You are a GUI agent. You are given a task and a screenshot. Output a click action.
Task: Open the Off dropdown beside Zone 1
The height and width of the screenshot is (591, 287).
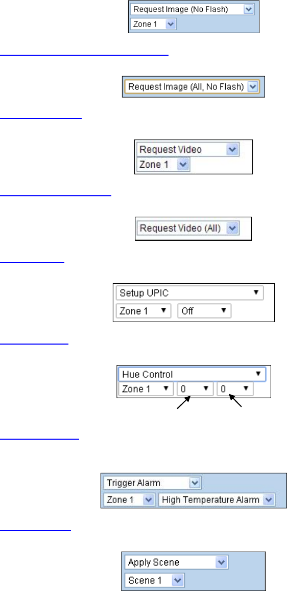tap(204, 311)
